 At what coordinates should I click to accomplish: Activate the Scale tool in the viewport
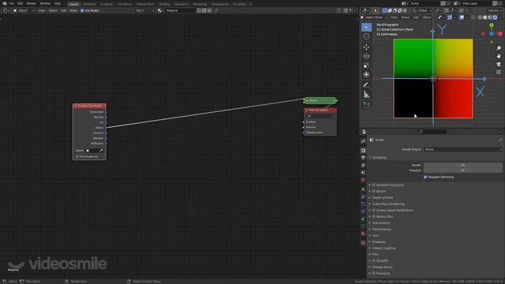(x=366, y=65)
